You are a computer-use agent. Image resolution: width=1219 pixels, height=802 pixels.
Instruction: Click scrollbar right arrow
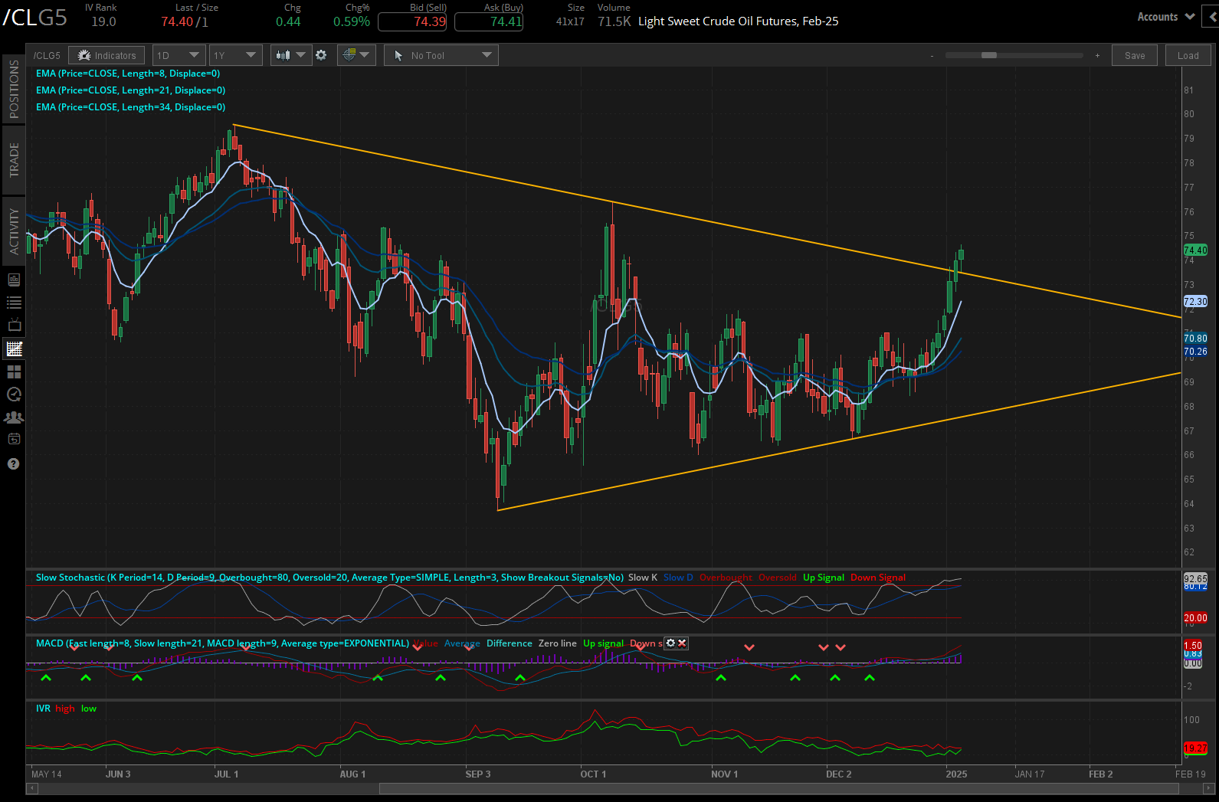coord(1210,789)
